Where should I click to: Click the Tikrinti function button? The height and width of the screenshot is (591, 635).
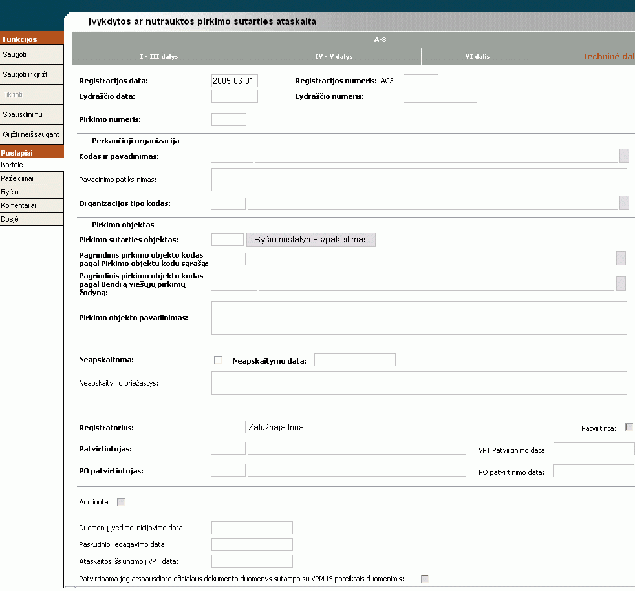[x=32, y=94]
